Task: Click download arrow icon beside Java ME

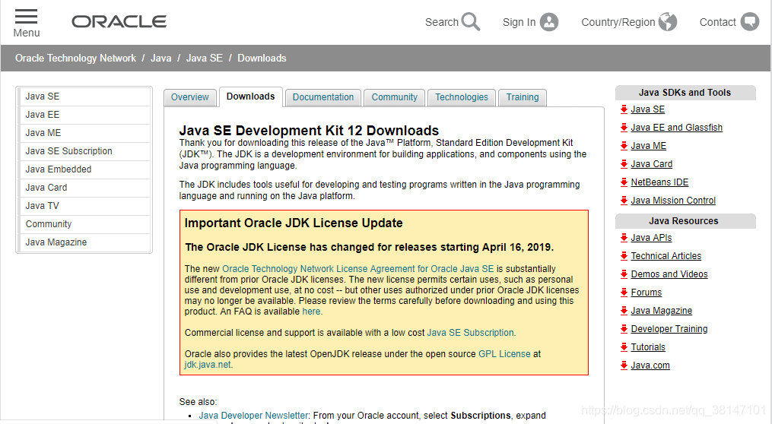Action: point(624,146)
